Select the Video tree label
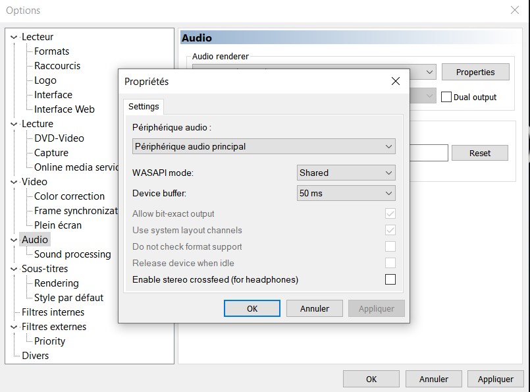 [x=34, y=182]
